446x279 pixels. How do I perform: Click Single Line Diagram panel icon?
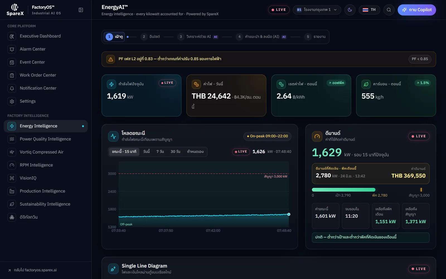(113, 269)
